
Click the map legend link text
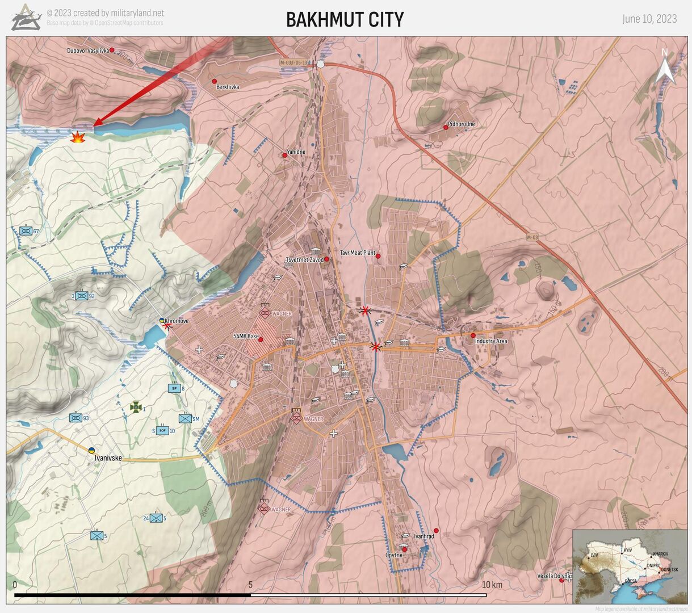coord(641,609)
